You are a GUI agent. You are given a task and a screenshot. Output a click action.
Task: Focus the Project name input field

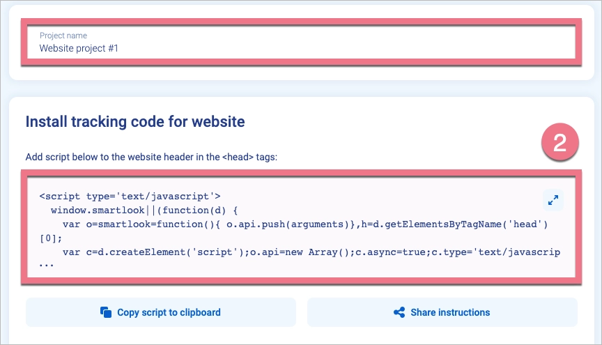click(301, 43)
